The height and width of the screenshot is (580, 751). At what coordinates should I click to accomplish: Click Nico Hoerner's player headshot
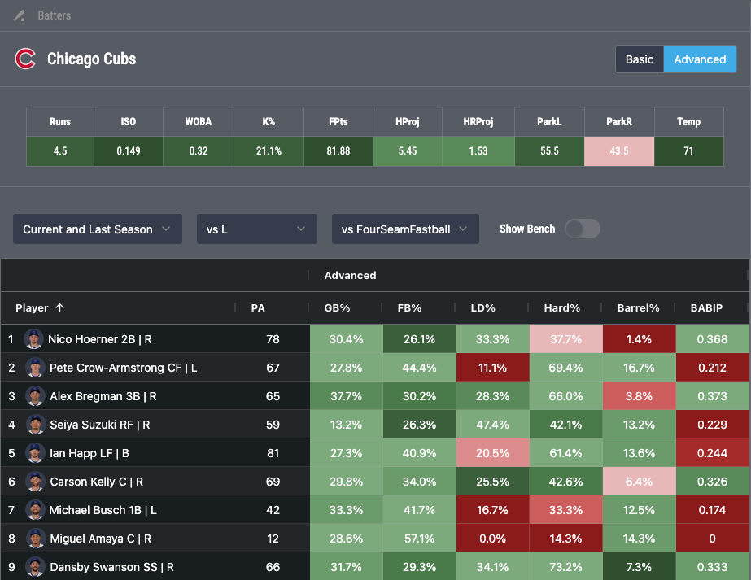[x=33, y=339]
